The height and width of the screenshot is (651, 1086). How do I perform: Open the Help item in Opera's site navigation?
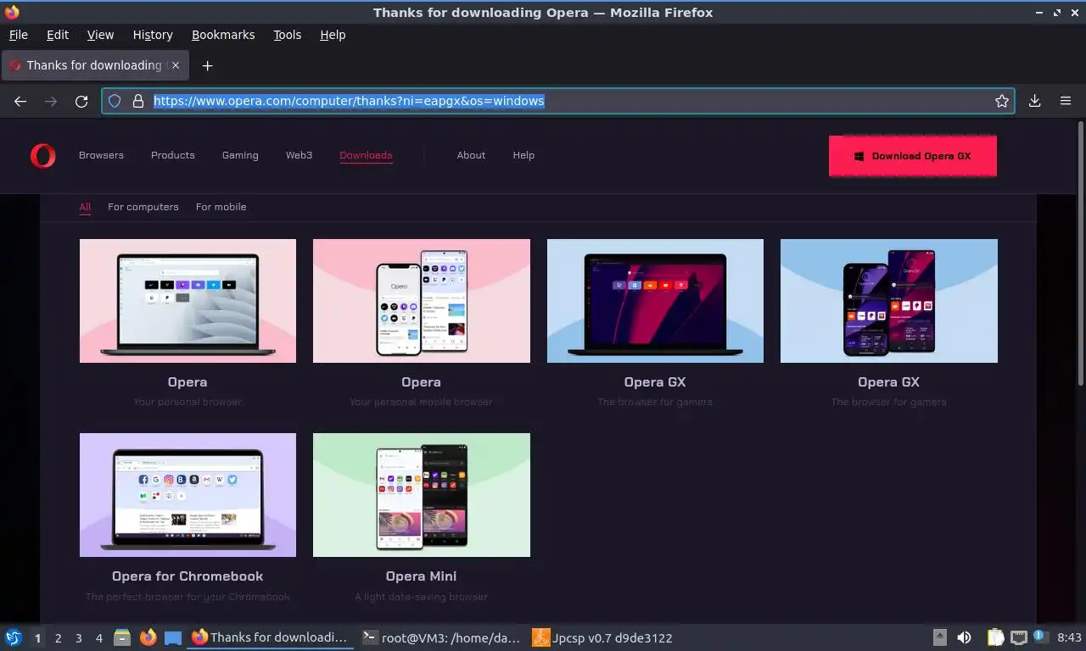(523, 155)
